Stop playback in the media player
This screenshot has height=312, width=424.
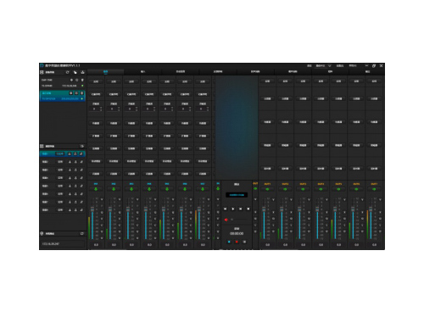[248, 209]
